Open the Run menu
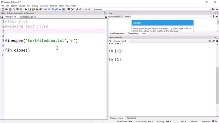The width and height of the screenshot is (219, 123). pos(28,6)
